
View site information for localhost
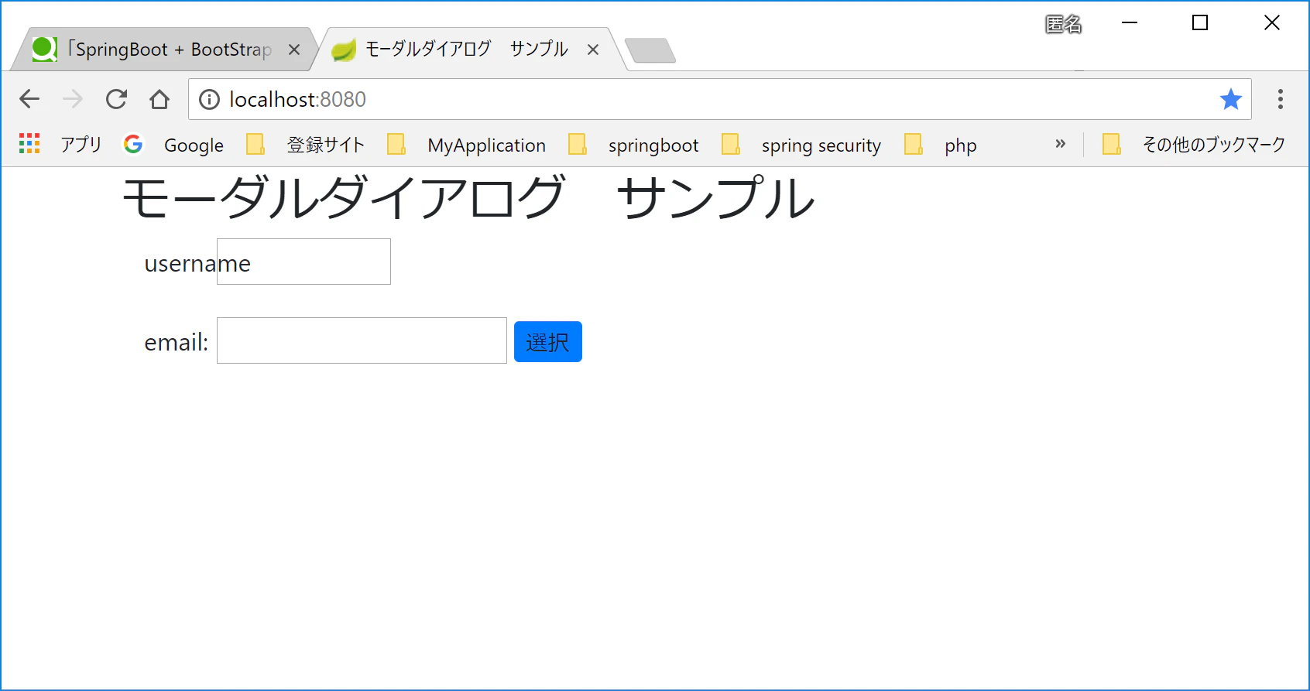(209, 100)
